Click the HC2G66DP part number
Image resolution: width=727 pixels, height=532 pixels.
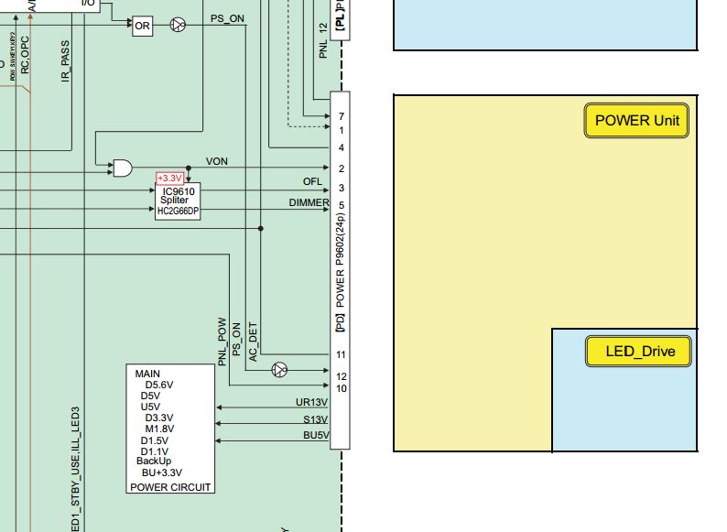click(x=178, y=211)
